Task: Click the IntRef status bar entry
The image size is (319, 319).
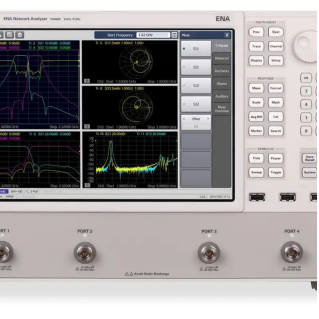Action: click(9, 197)
